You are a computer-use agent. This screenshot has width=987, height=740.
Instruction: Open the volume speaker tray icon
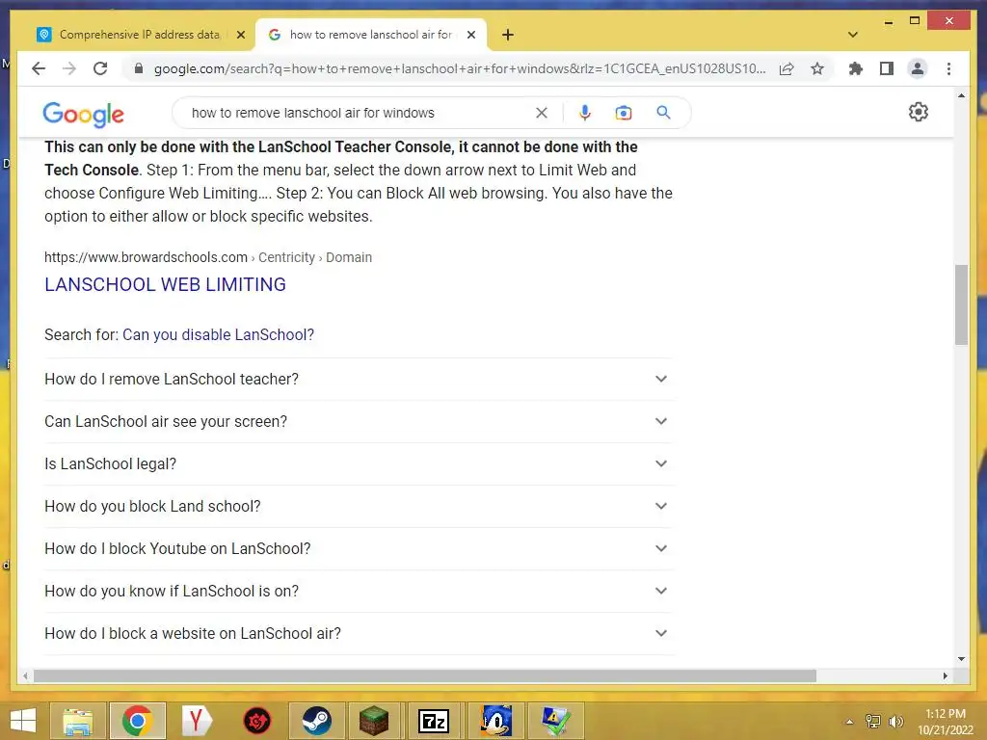coord(895,722)
